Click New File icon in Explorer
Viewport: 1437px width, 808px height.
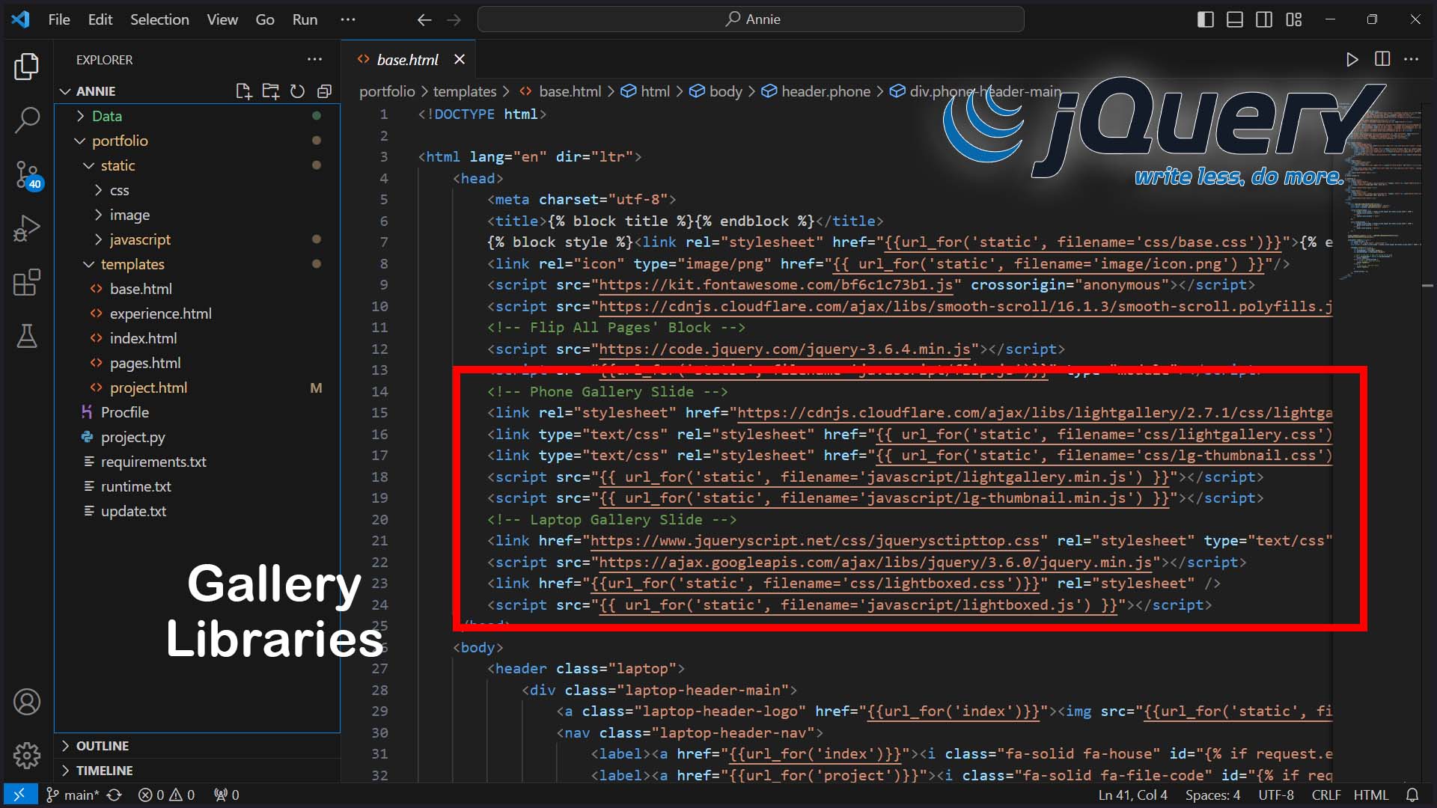(243, 91)
